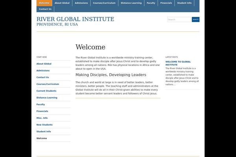Click the Making Disciples, Developing Leaders heading
Screen dimensions: 236x157
tap(111, 75)
